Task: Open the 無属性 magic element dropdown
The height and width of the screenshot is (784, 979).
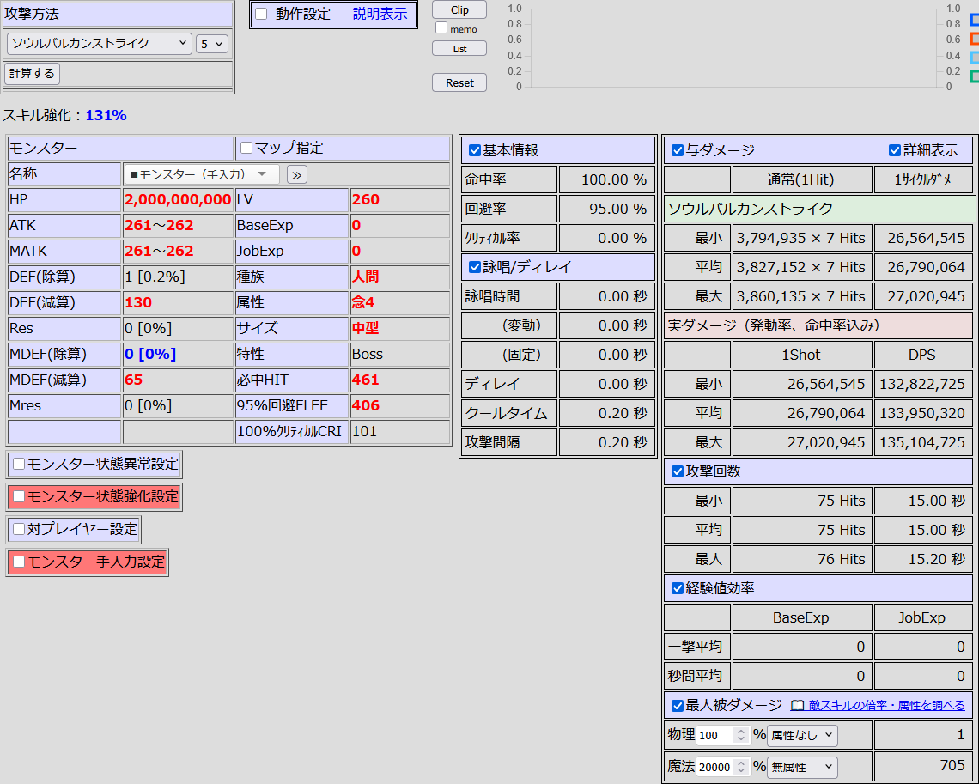Action: (x=802, y=767)
